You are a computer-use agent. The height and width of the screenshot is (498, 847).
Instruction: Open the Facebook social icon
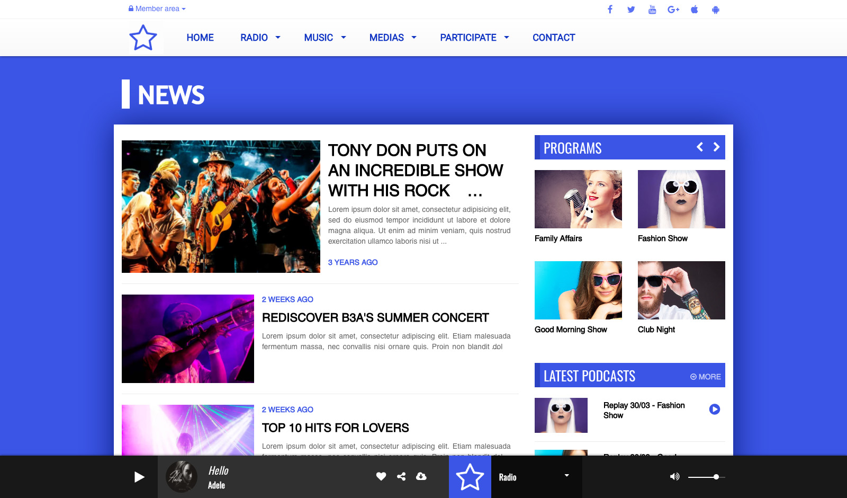tap(610, 10)
